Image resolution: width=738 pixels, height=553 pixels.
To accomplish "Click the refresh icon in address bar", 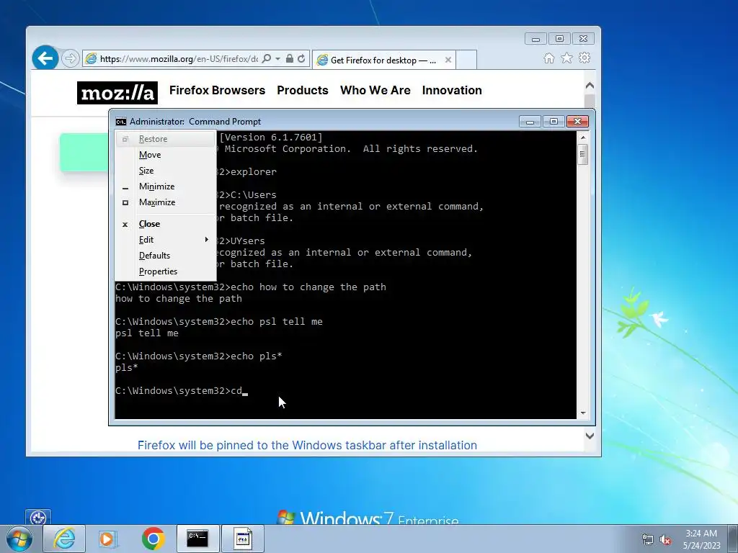I will [x=301, y=59].
